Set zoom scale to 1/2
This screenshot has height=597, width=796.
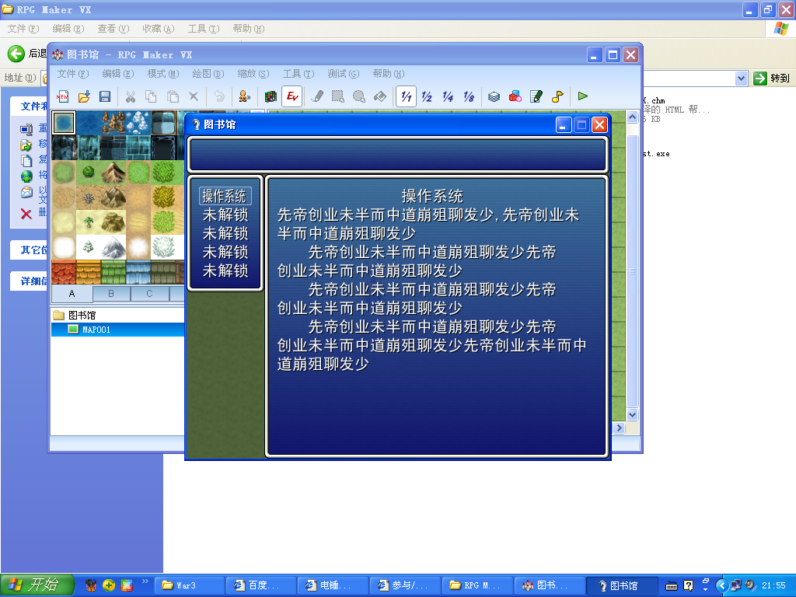427,96
